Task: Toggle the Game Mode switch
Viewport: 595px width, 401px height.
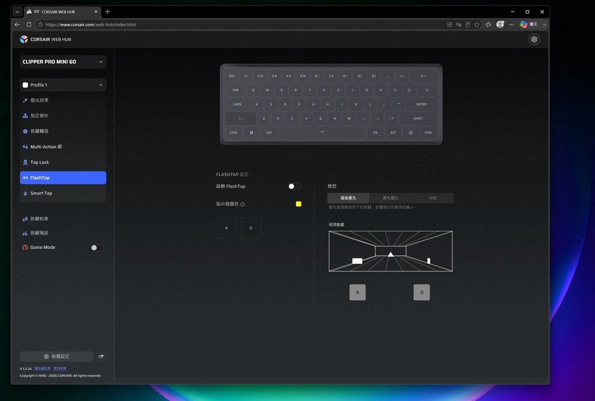Action: point(97,248)
